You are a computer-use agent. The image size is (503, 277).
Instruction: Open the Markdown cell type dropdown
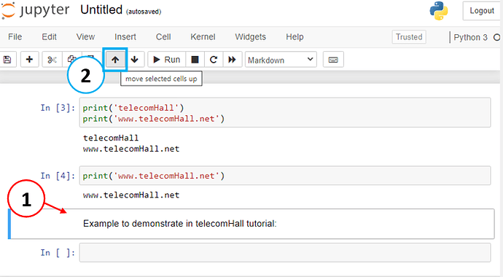281,60
